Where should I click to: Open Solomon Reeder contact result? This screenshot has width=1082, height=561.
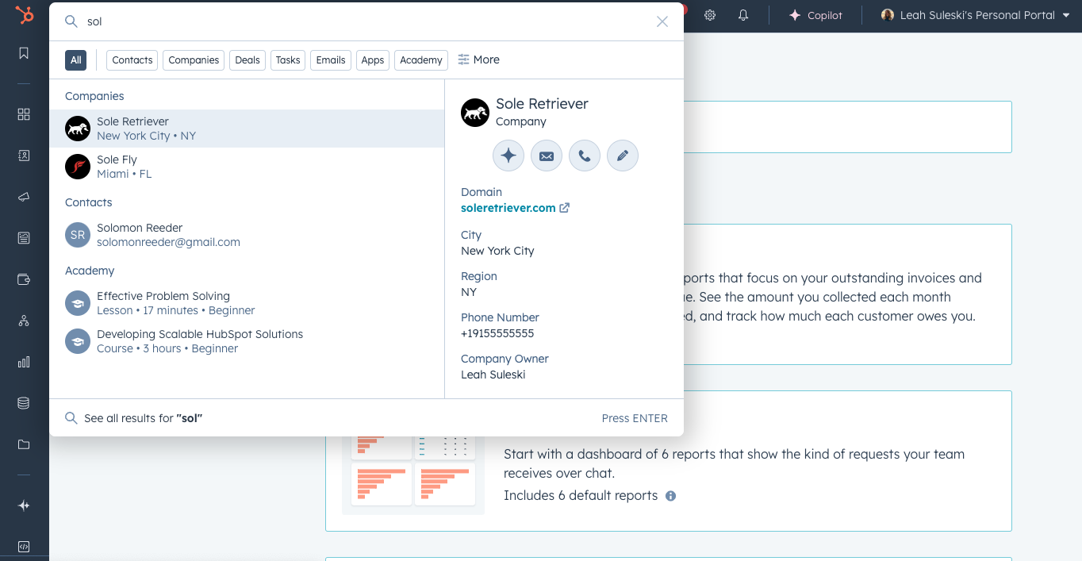click(x=247, y=235)
